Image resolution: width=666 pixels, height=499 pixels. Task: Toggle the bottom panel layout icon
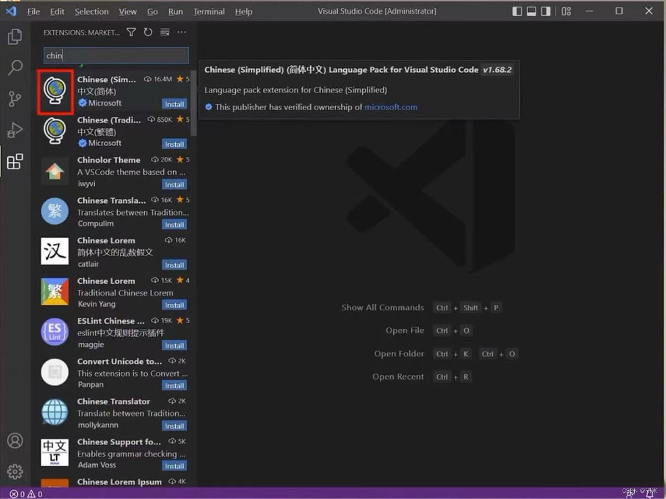point(531,11)
